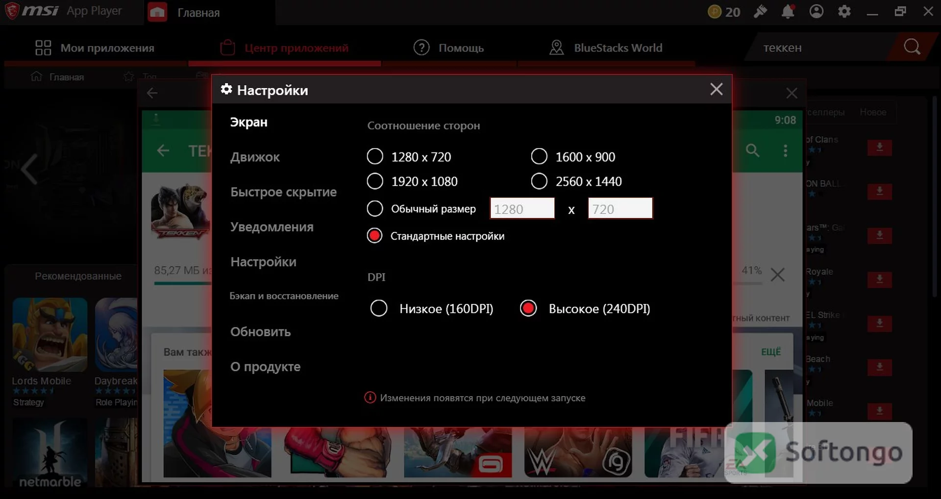Open the Движок settings section
The height and width of the screenshot is (499, 941).
point(255,157)
